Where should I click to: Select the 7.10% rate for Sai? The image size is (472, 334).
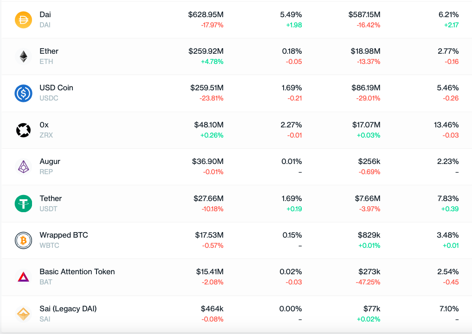coord(449,309)
